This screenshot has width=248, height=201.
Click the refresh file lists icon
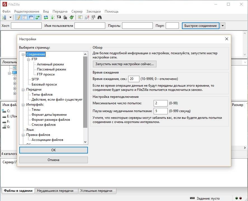tap(46, 17)
